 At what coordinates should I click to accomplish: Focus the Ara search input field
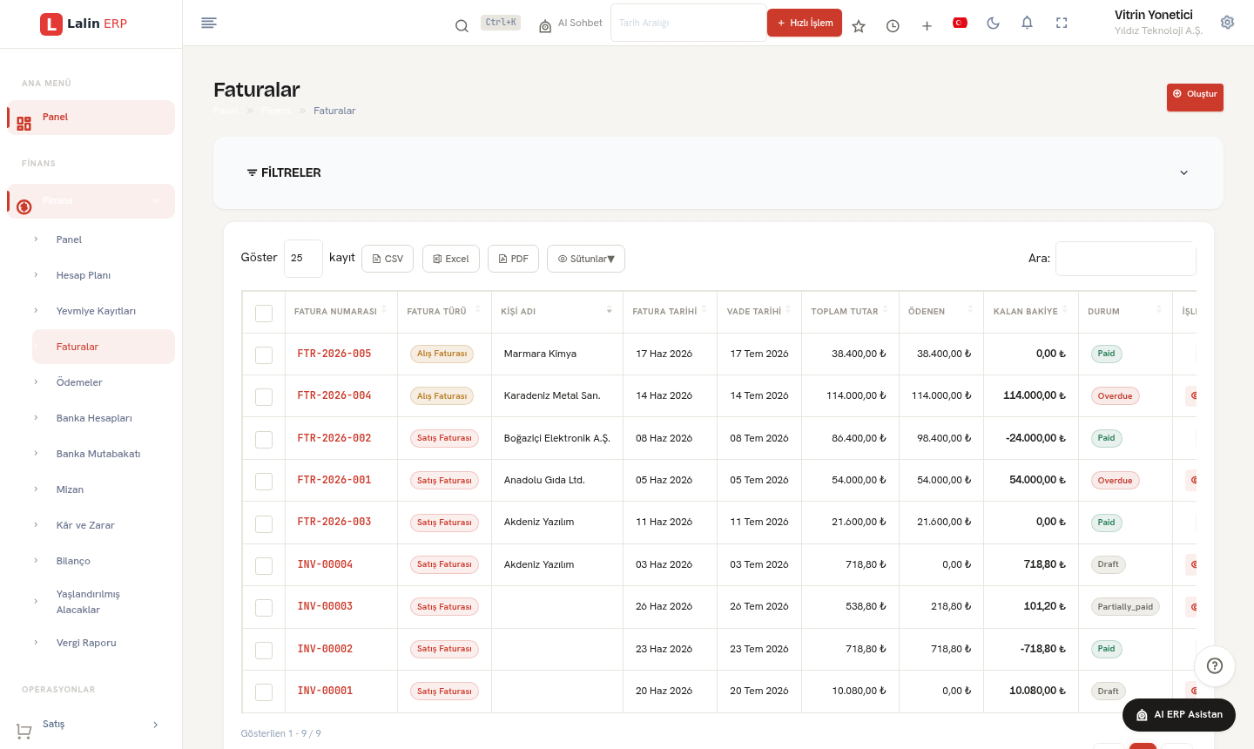(x=1125, y=259)
